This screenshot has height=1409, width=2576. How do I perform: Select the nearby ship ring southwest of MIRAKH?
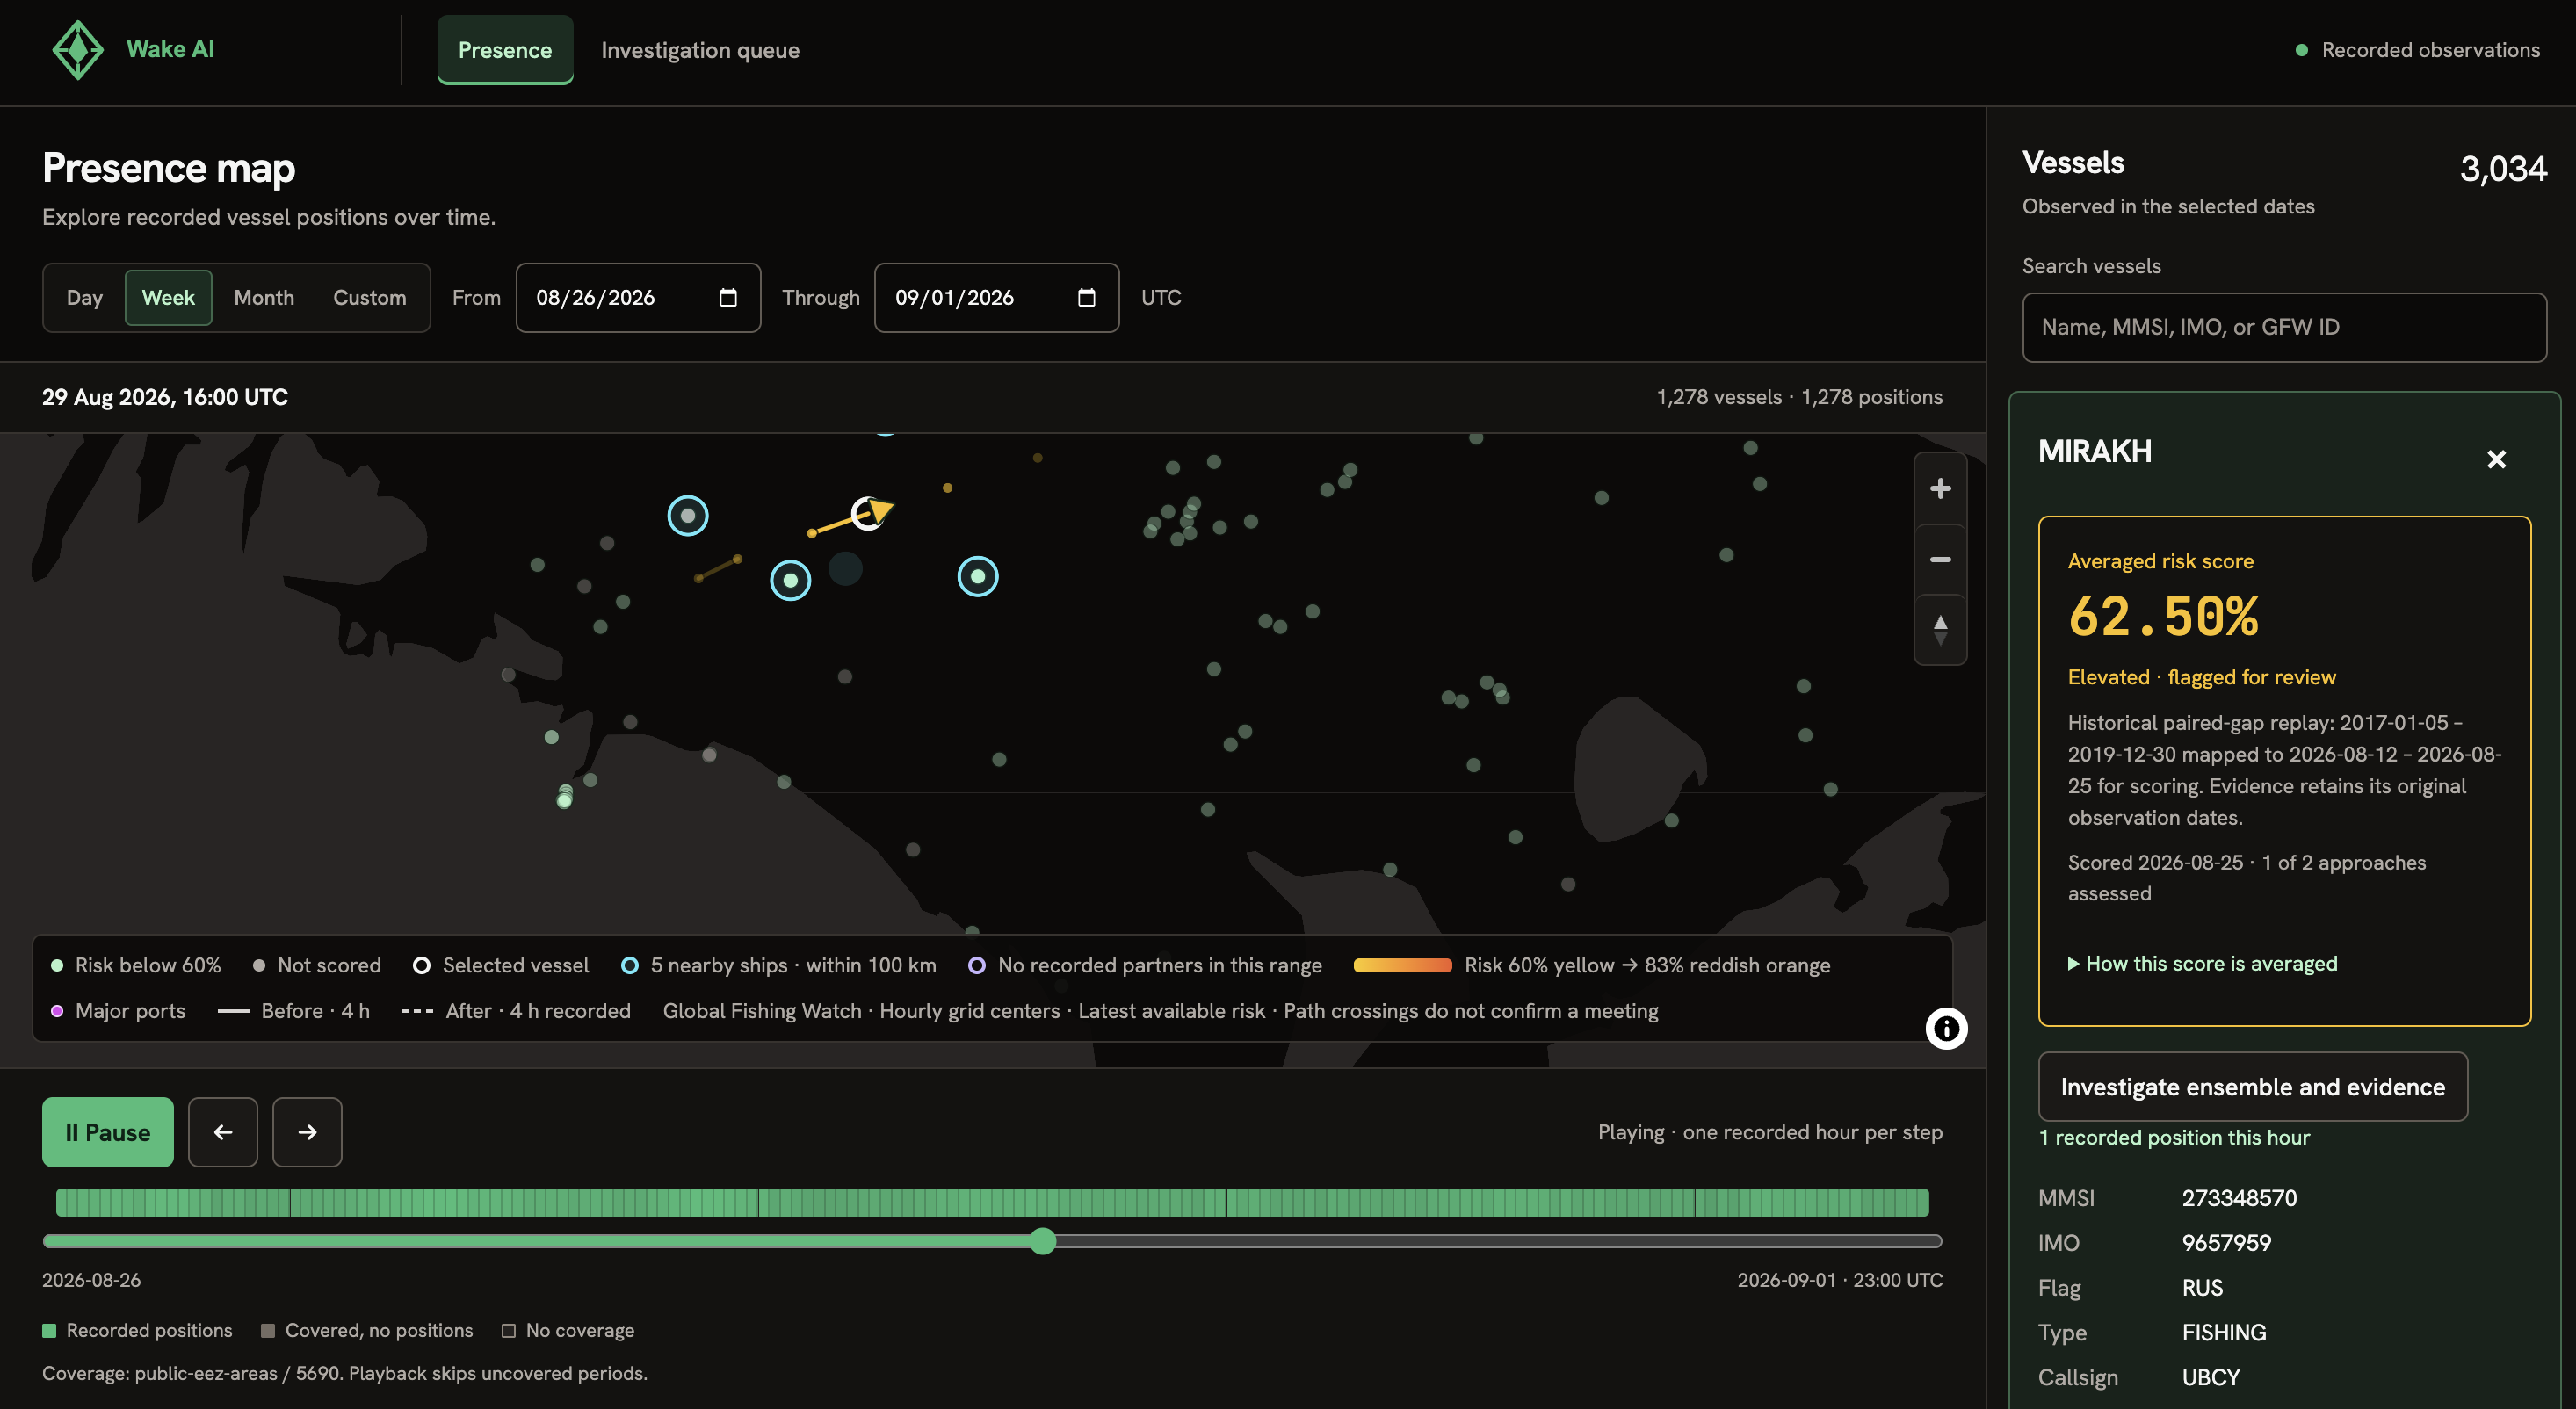[x=790, y=580]
